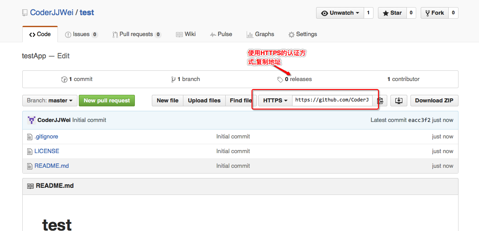This screenshot has width=479, height=231.
Task: Go to the Wiki tab
Action: (186, 34)
